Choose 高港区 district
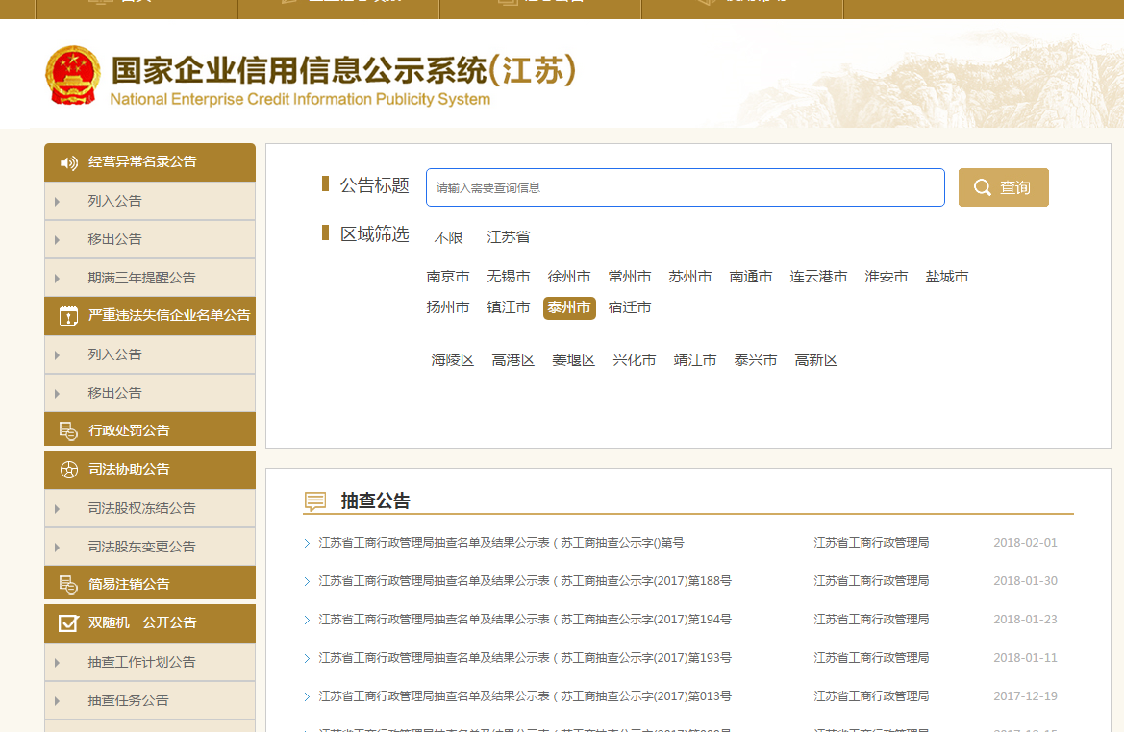Viewport: 1124px width, 732px height. [x=513, y=360]
